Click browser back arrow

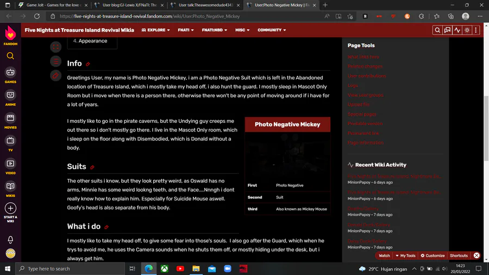(x=9, y=16)
